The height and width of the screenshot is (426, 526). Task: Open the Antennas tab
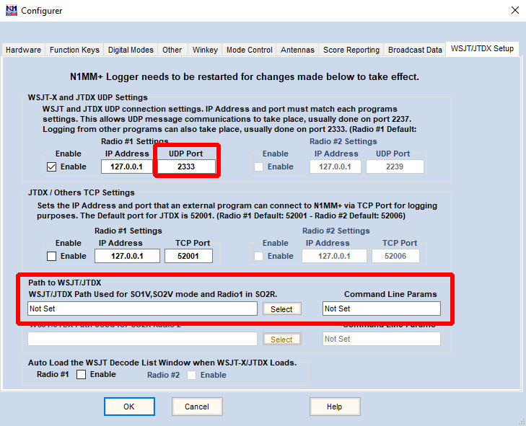click(x=297, y=50)
